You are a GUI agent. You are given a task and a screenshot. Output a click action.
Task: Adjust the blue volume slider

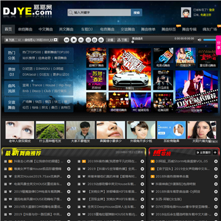point(209,40)
